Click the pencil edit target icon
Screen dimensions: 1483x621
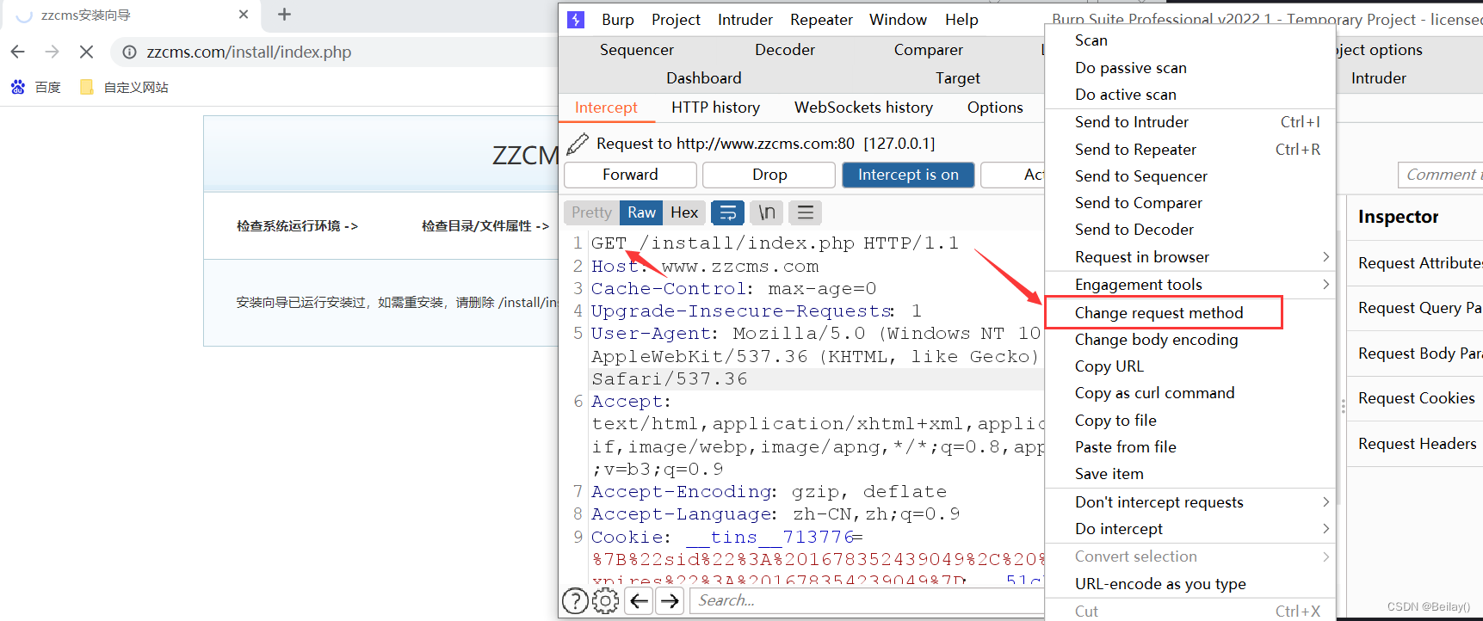click(x=578, y=143)
